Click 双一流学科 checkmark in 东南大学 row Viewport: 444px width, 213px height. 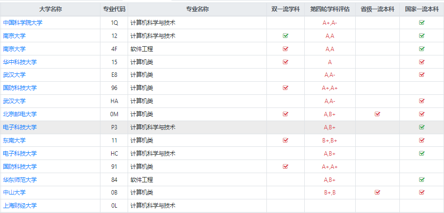coord(285,141)
